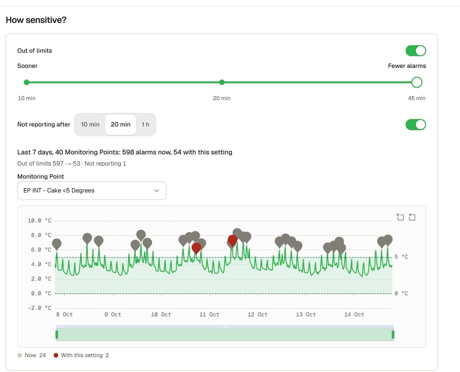Open the Monitoring Point dropdown
This screenshot has height=372, width=460.
click(x=92, y=190)
